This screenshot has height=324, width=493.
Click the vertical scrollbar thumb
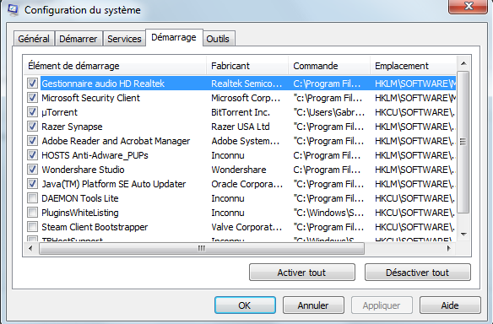pos(463,142)
